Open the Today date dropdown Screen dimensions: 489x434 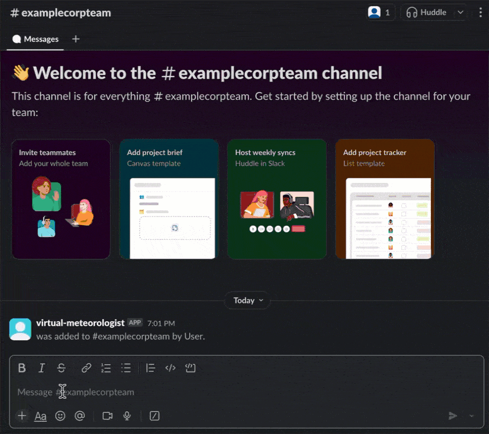[x=247, y=300]
